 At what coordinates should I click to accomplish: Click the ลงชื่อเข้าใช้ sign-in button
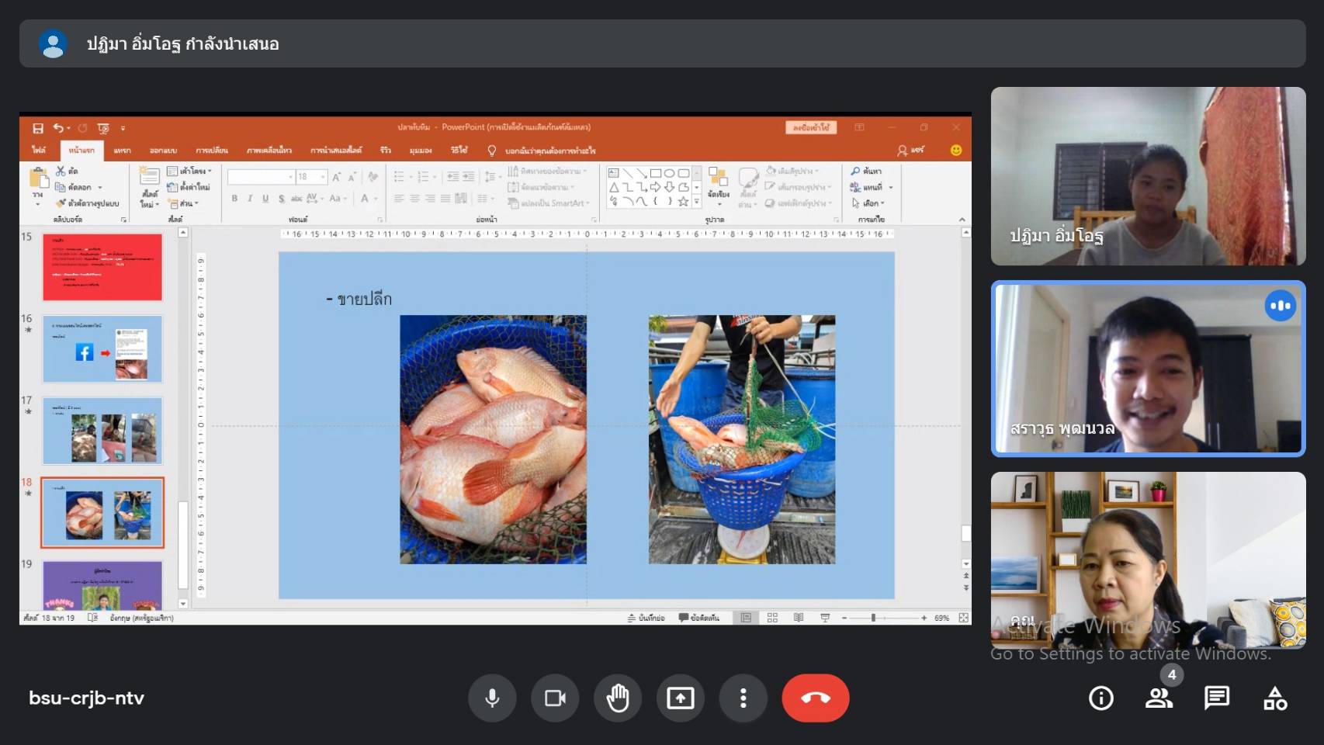(x=811, y=127)
